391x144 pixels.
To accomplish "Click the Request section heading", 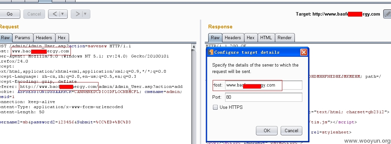I will [x=9, y=27].
